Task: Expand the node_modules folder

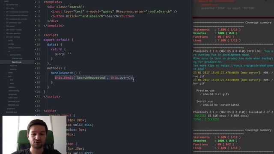Action: [x=14, y=47]
